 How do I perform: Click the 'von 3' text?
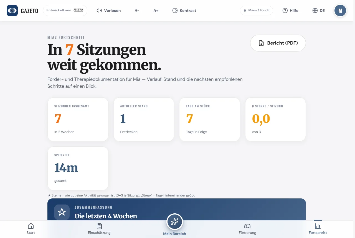[257, 132]
